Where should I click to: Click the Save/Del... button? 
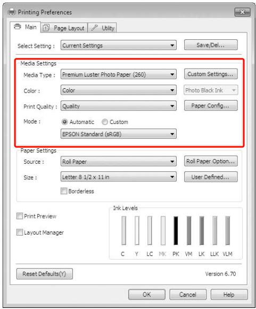pyautogui.click(x=211, y=45)
